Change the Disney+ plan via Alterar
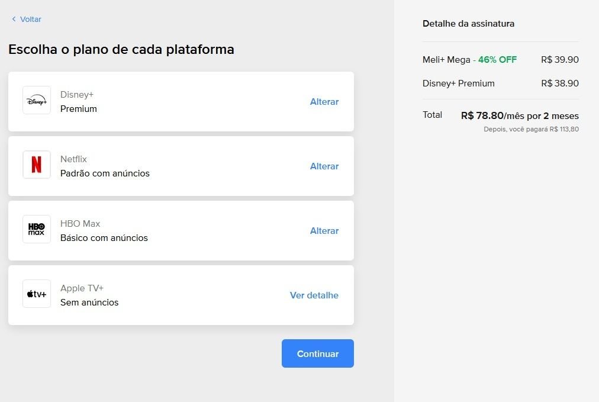Screen dimensions: 599x402 click(324, 102)
